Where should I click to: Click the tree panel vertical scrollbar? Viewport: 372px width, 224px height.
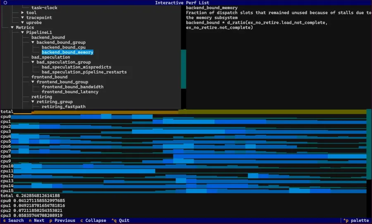[184, 69]
